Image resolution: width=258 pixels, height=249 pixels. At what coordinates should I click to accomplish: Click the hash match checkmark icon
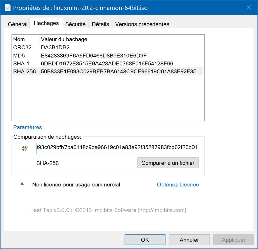[25, 148]
